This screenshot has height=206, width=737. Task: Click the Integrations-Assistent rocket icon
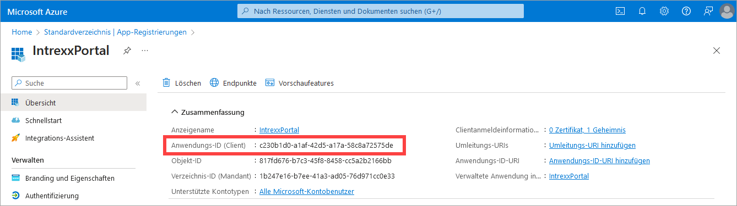(x=15, y=138)
